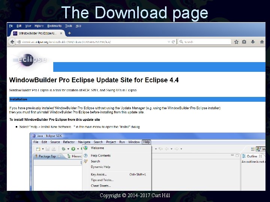Image resolution: width=270 pixels, height=202 pixels.
Task: Click the Print icon in Eclipse toolbar
Action: click(x=54, y=149)
